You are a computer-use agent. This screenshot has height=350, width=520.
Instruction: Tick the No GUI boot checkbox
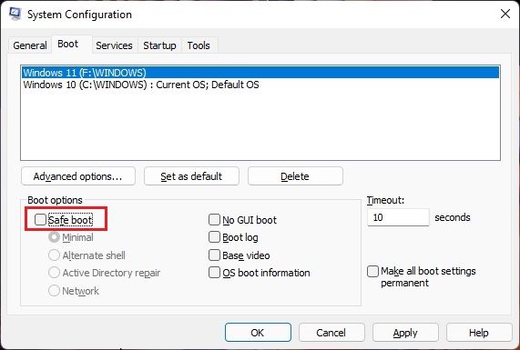tap(214, 219)
